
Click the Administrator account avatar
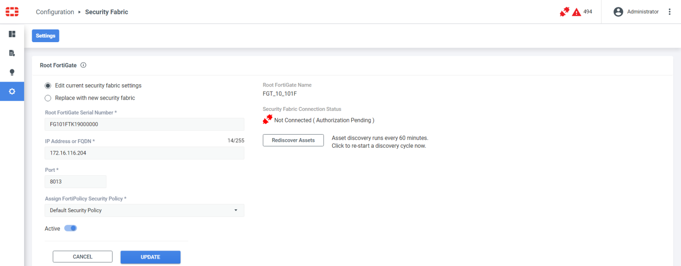pyautogui.click(x=618, y=11)
